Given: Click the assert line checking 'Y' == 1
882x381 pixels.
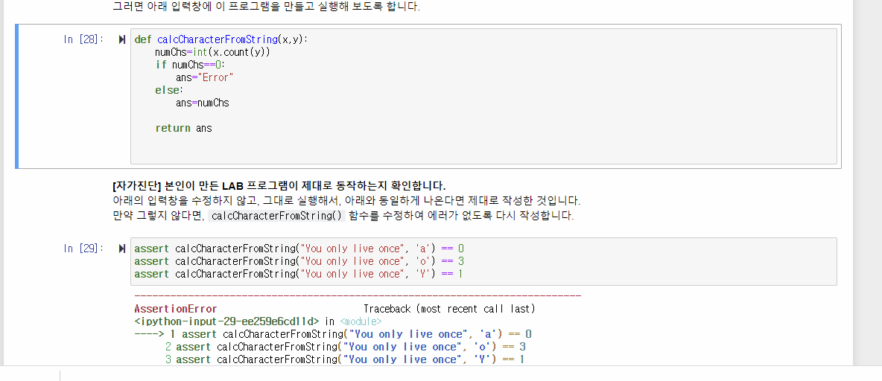Looking at the screenshot, I should [x=299, y=274].
